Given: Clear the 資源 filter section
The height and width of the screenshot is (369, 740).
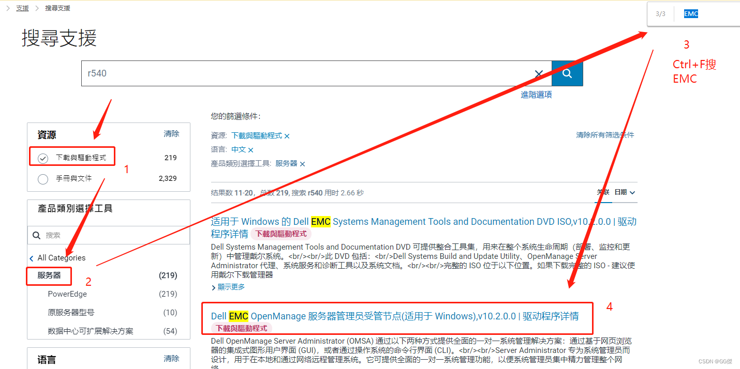Looking at the screenshot, I should coord(171,134).
